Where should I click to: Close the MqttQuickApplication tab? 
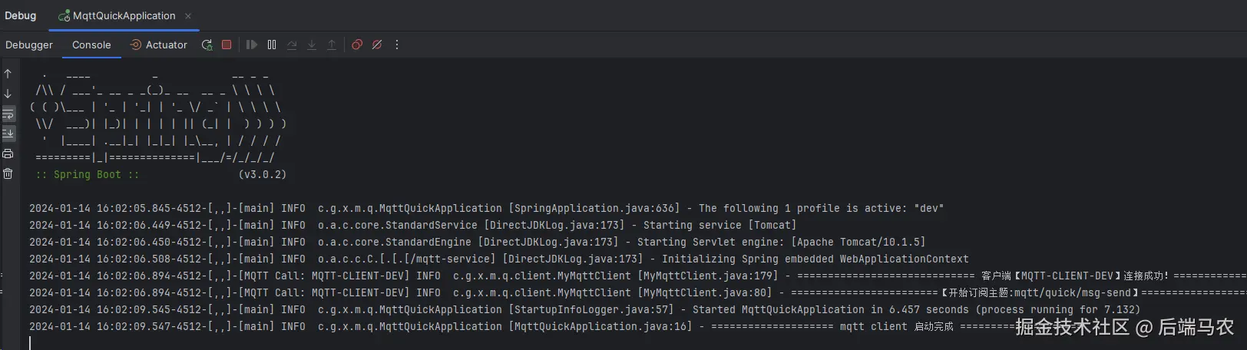pos(188,15)
